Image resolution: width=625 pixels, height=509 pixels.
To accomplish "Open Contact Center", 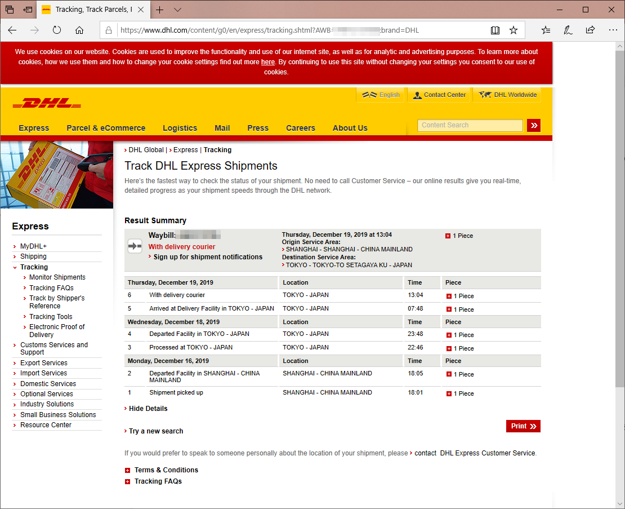I will (439, 95).
